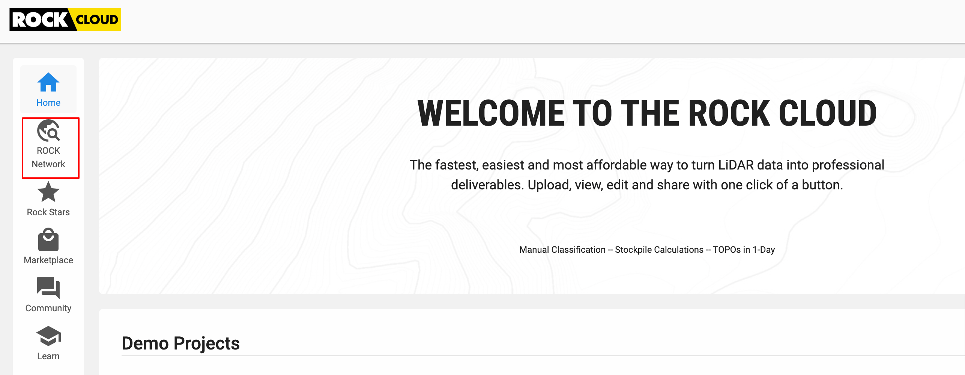Open the Community chat bubbles icon
The height and width of the screenshot is (375, 965).
pyautogui.click(x=48, y=288)
